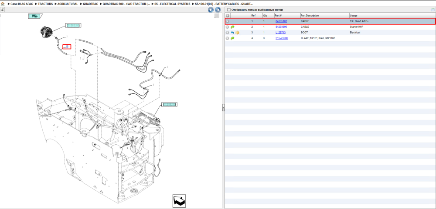Sort by the Part Description column header
436x209 pixels.
[x=324, y=16]
